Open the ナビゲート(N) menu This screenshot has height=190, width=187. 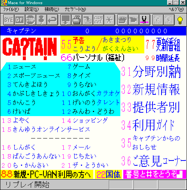coord(75,9)
